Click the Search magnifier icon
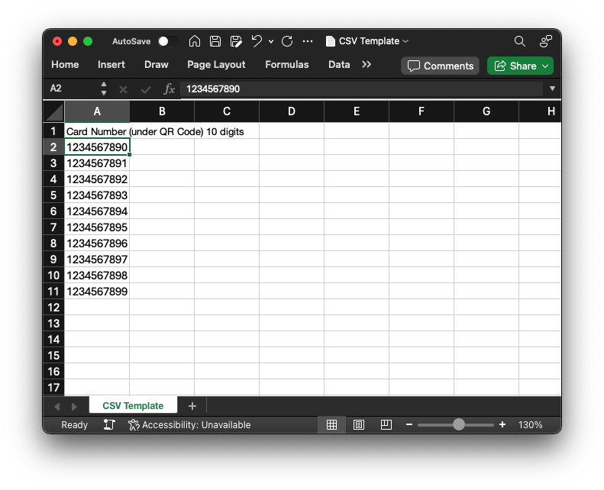 point(520,41)
